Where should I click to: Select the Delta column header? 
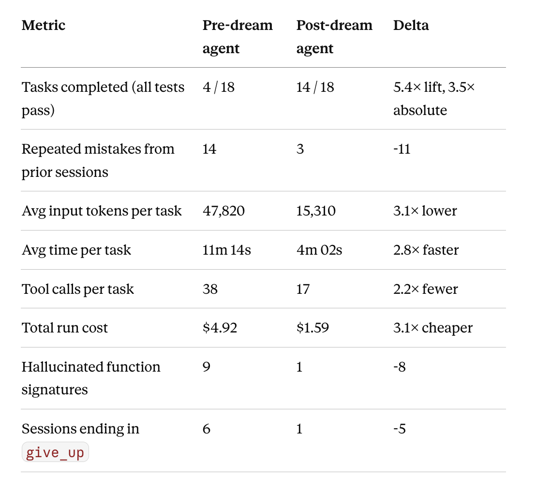coord(411,25)
